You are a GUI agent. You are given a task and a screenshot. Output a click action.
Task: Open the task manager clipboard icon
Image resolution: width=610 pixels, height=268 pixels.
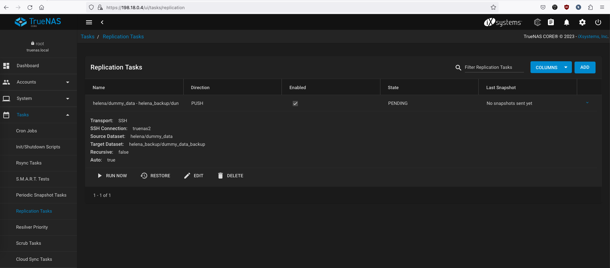coord(551,22)
